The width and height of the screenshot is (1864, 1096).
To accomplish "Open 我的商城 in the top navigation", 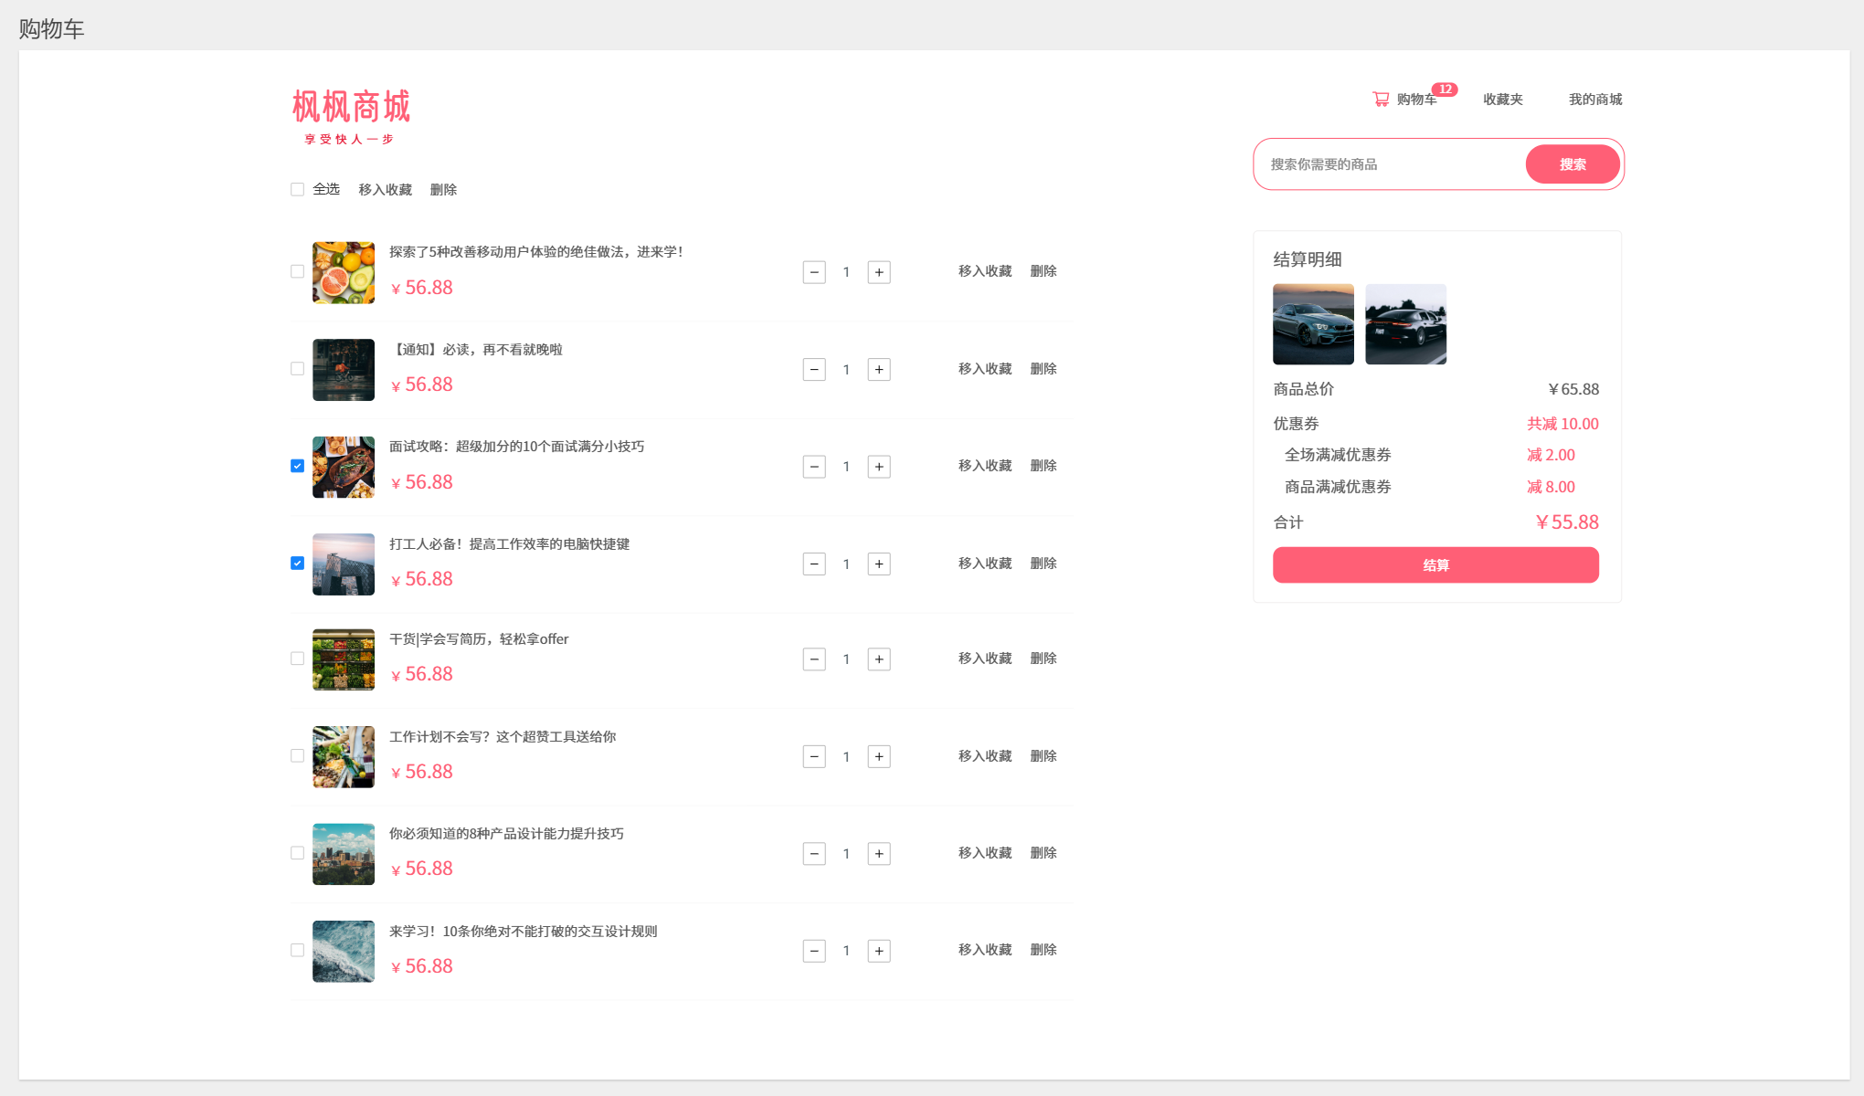I will point(1594,99).
